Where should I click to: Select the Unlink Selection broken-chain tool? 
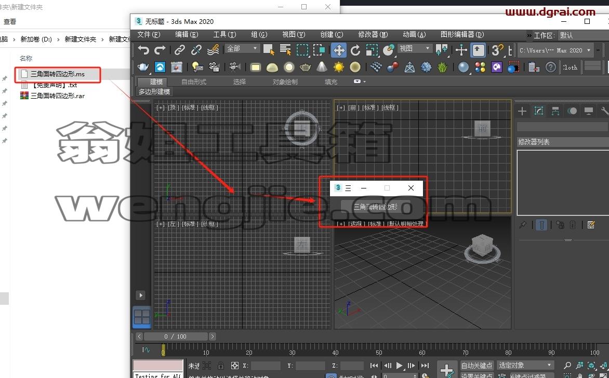click(x=196, y=50)
